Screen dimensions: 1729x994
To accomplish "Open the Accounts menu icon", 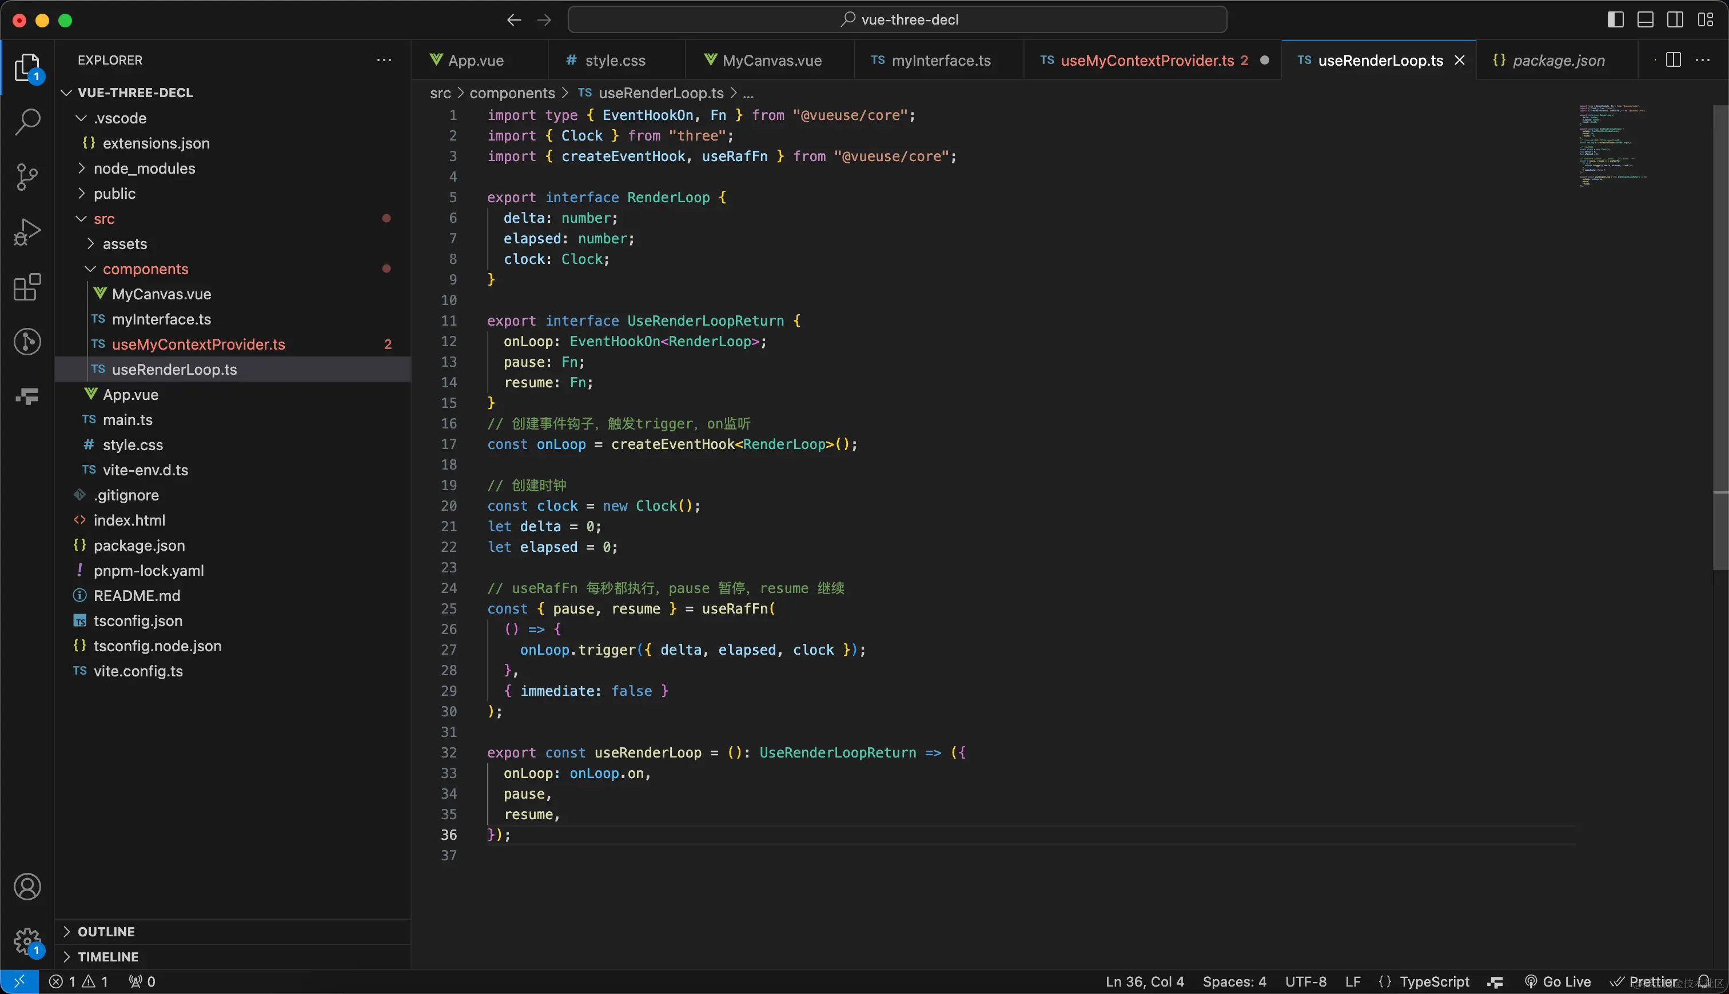I will tap(27, 887).
